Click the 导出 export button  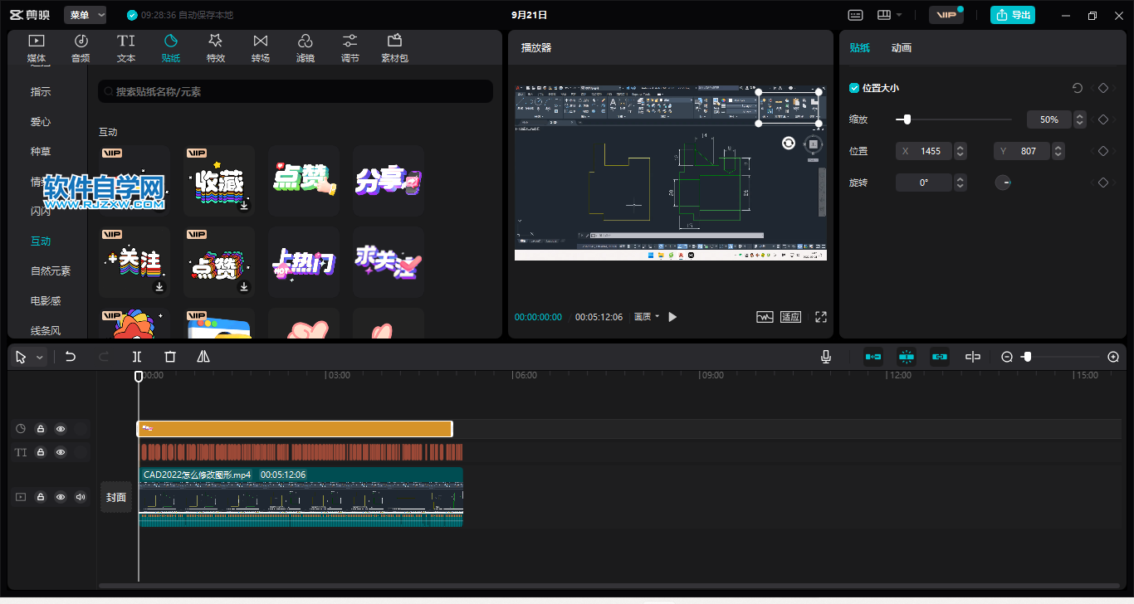(x=1013, y=15)
